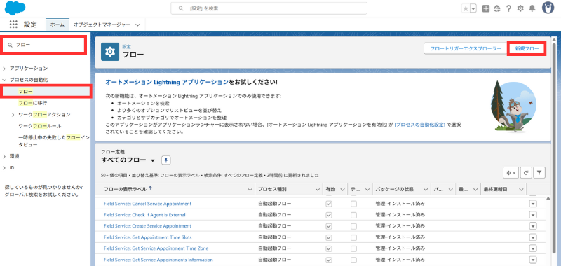Open the App Launcher dots grid
561x266 pixels.
click(x=13, y=24)
